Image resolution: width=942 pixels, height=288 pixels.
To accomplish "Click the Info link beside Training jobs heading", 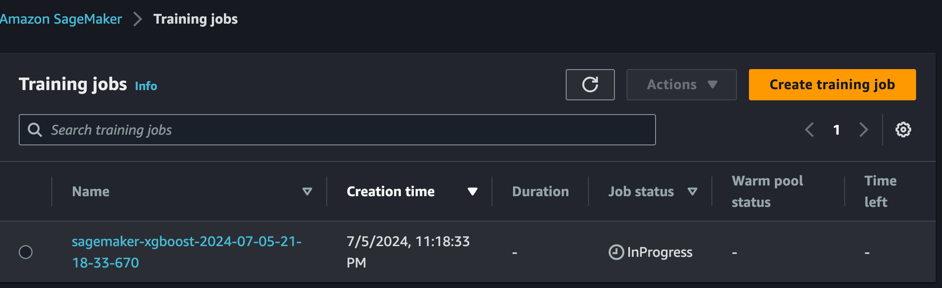I will pos(146,86).
